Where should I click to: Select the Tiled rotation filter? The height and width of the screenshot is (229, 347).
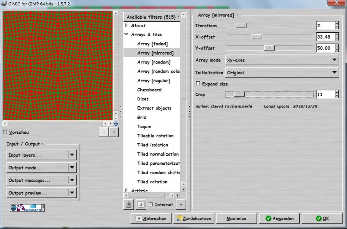click(152, 181)
